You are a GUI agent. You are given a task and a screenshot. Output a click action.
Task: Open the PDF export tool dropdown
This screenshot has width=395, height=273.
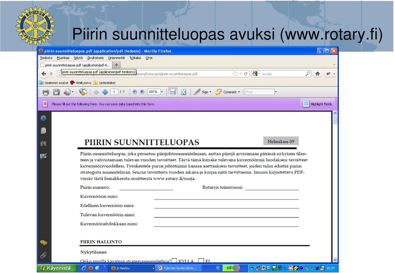click(73, 92)
